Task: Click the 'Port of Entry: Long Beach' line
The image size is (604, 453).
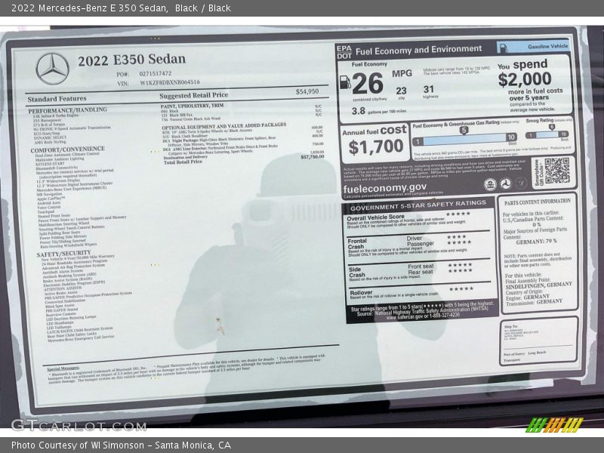Action: tap(525, 353)
